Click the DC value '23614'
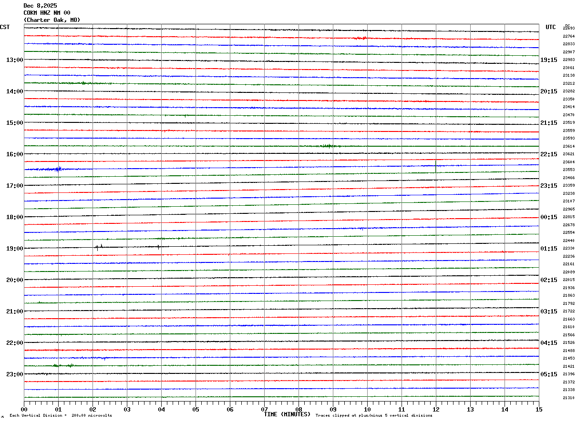Image resolution: width=577 pixels, height=422 pixels. click(x=568, y=146)
